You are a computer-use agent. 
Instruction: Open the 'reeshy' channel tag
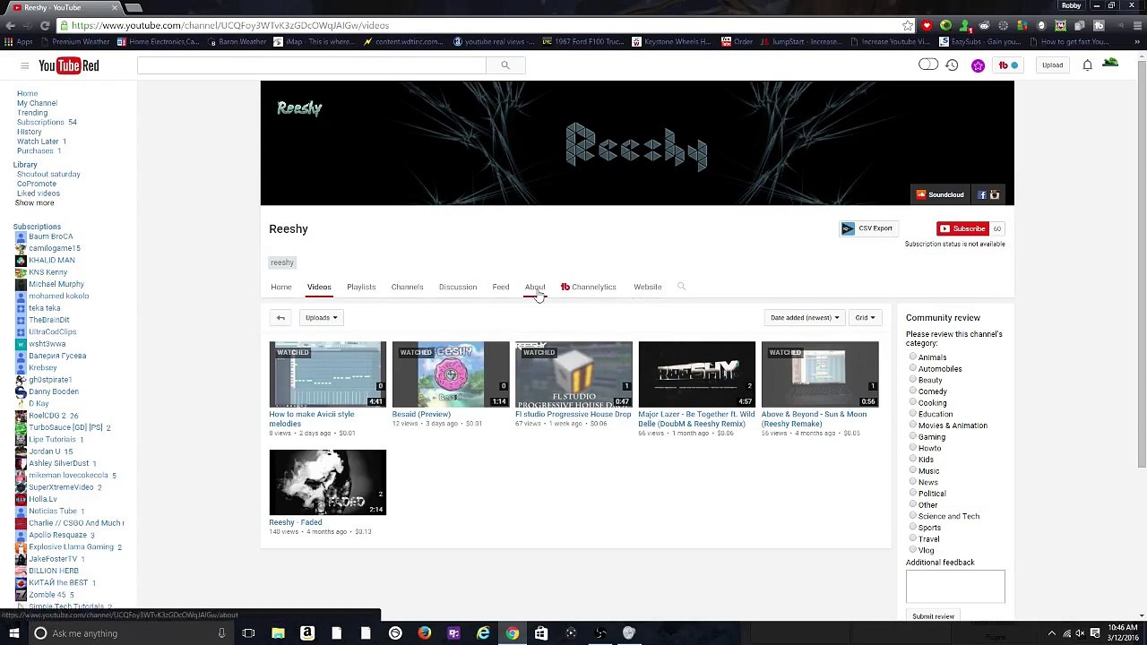click(282, 262)
